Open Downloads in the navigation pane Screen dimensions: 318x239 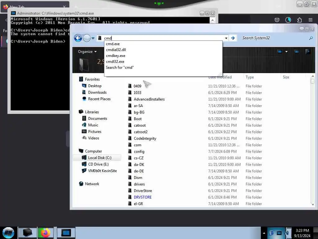pos(97,92)
